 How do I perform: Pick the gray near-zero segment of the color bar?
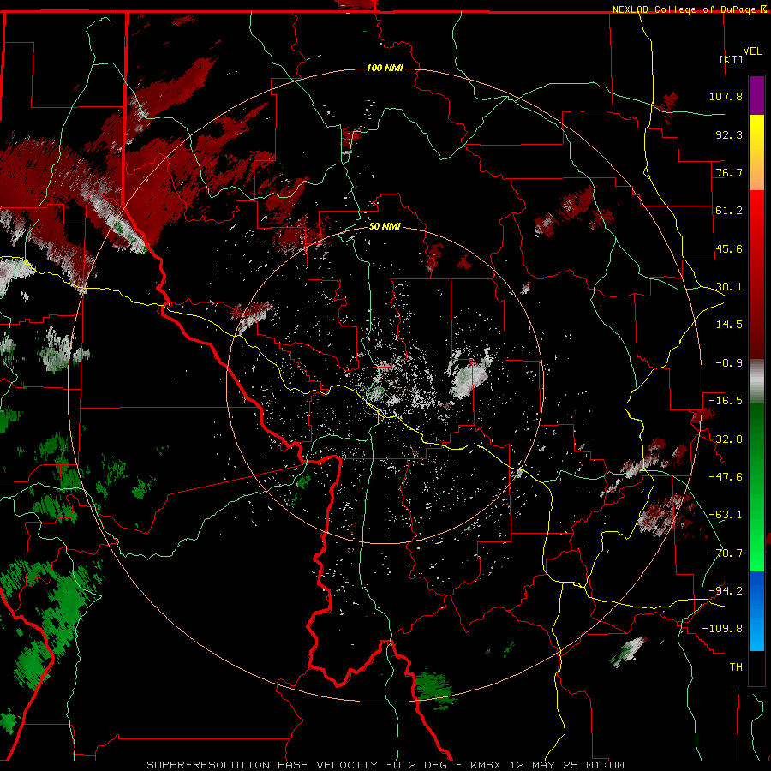pyautogui.click(x=756, y=381)
